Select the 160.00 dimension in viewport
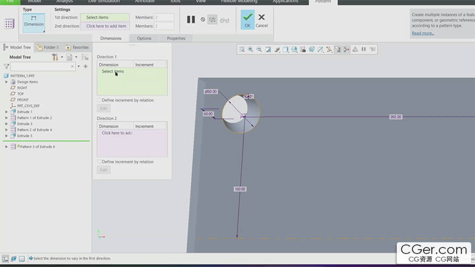Viewport: 475px width, 267px height. [240, 189]
